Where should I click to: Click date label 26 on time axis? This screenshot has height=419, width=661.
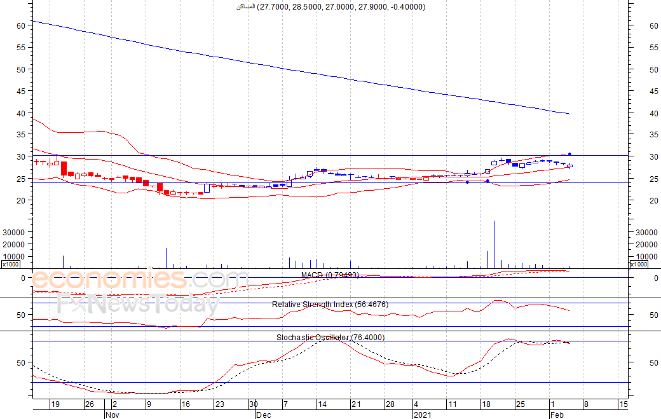[90, 404]
